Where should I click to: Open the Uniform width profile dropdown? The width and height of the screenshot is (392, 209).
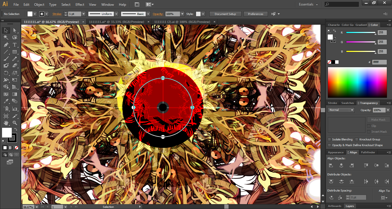[116, 14]
